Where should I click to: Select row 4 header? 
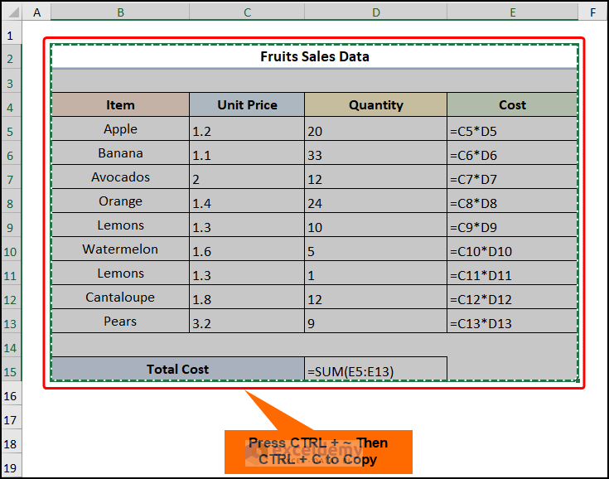point(11,106)
